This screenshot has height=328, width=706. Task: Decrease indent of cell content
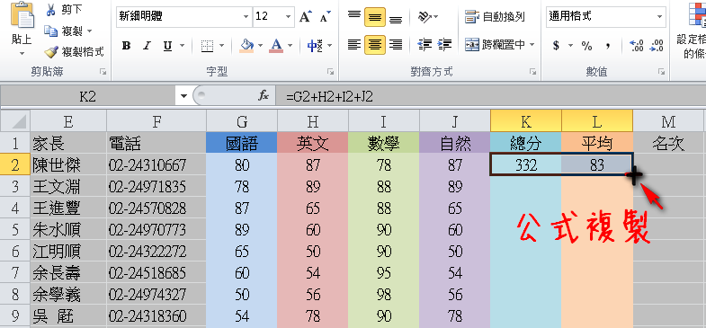(424, 45)
